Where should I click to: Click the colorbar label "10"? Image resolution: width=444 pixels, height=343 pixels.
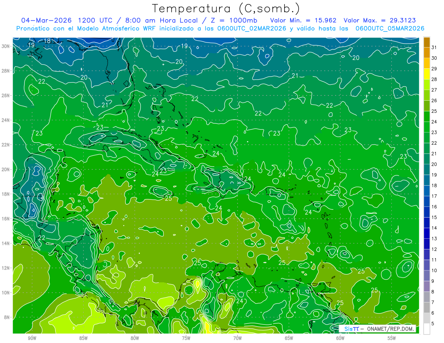pyautogui.click(x=434, y=270)
